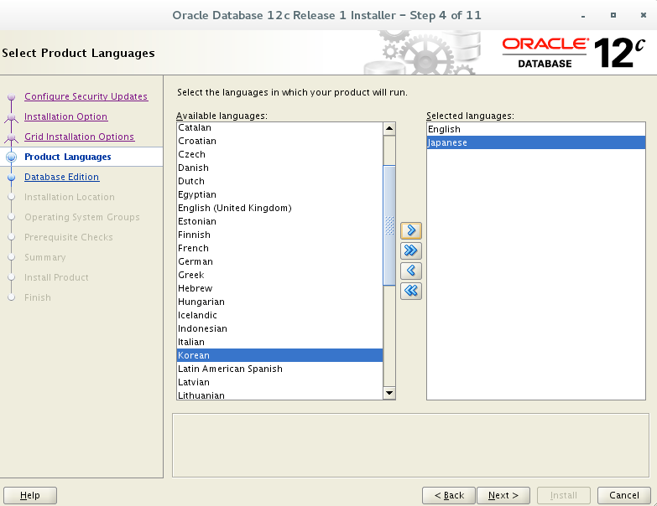Minimize the installer window

click(x=583, y=15)
